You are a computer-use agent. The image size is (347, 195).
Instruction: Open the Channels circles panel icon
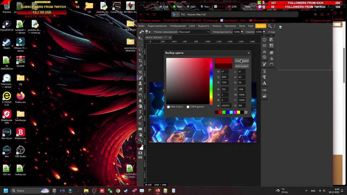271,58
